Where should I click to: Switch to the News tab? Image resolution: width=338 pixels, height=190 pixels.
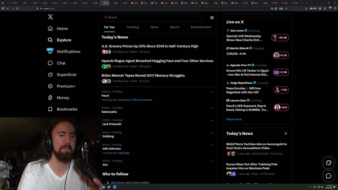pyautogui.click(x=154, y=27)
